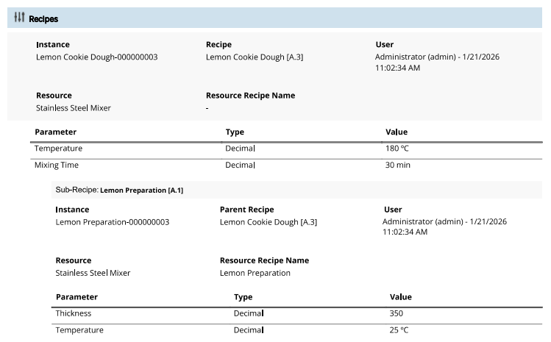Viewport: 551px width, 342px height.
Task: Click the Value column header above 180 ºC
Action: (x=397, y=132)
